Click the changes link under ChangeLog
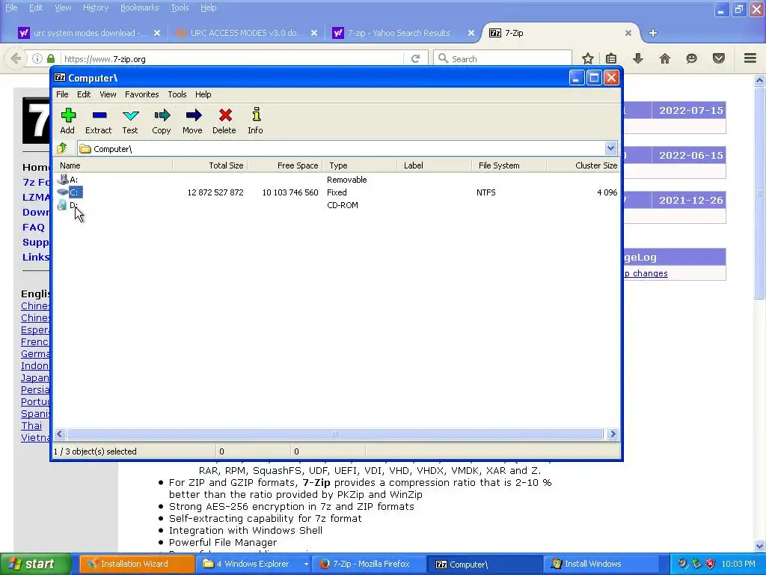Image resolution: width=766 pixels, height=575 pixels. (x=646, y=273)
